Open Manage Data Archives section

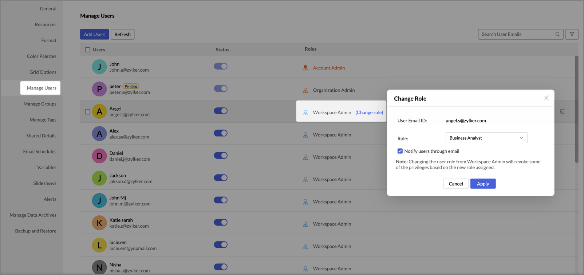click(x=33, y=215)
